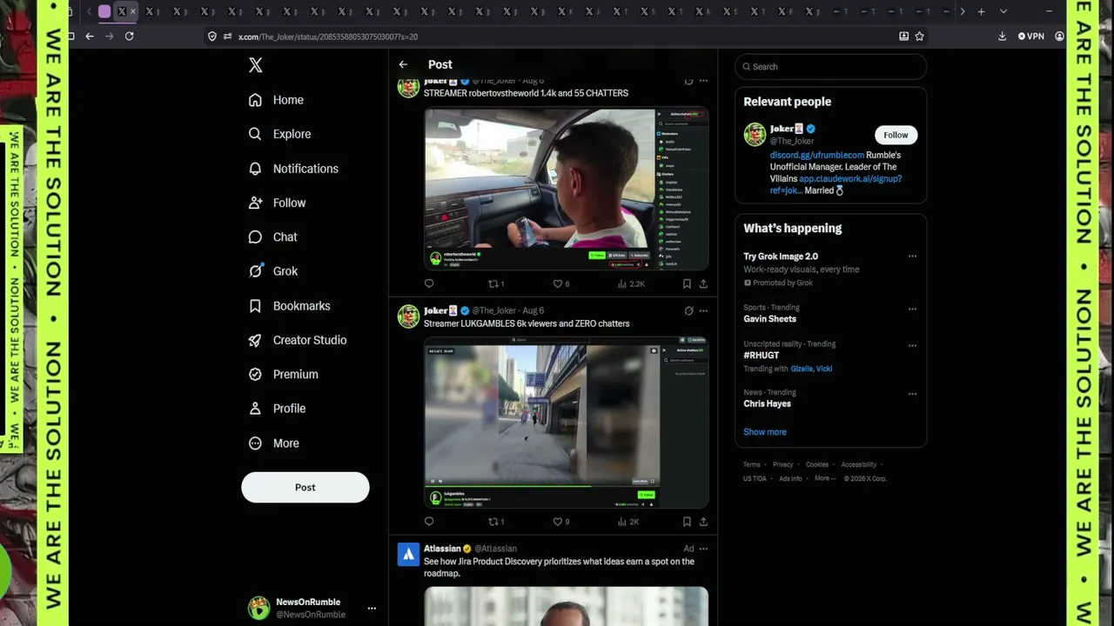This screenshot has height=626, width=1114.
Task: Open Profile in the sidebar
Action: click(277, 409)
